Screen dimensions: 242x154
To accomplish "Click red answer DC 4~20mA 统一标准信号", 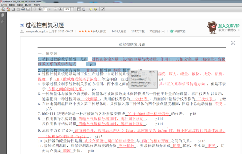I will [x=148, y=114].
